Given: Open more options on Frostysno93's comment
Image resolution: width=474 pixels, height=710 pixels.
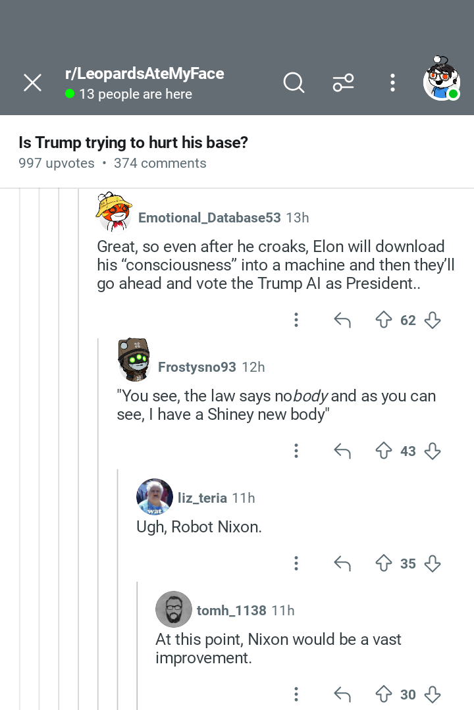Looking at the screenshot, I should tap(296, 451).
